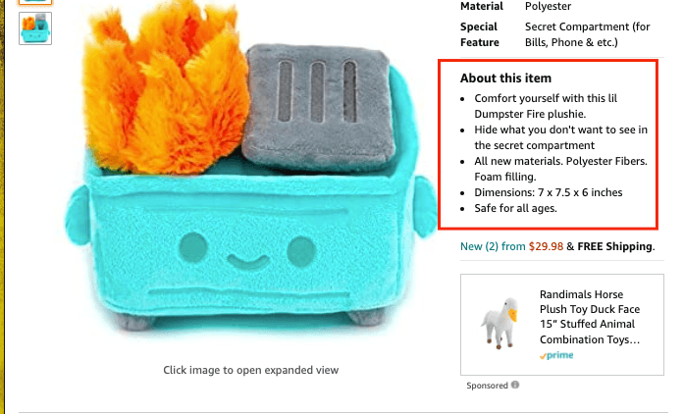Click the About this item heading
Viewport: 684px width, 414px height.
click(x=505, y=78)
